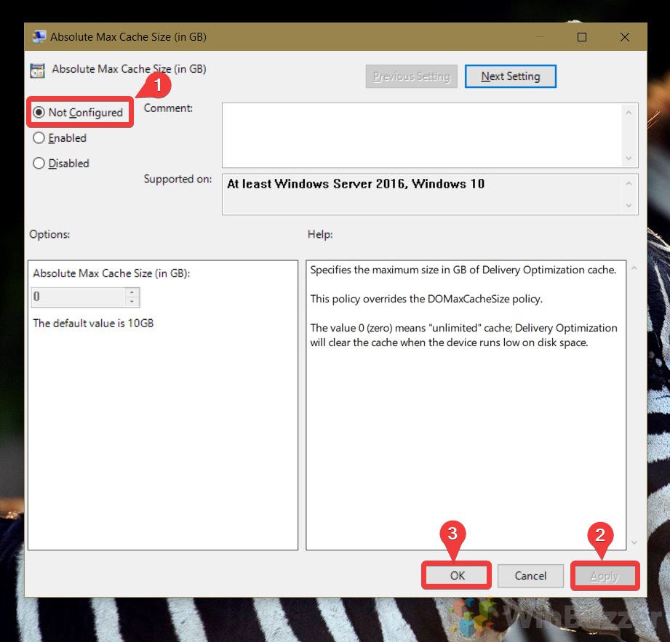Click the 'At least Windows Server 2016, Windows 10' text
The width and height of the screenshot is (670, 642).
pyautogui.click(x=356, y=184)
